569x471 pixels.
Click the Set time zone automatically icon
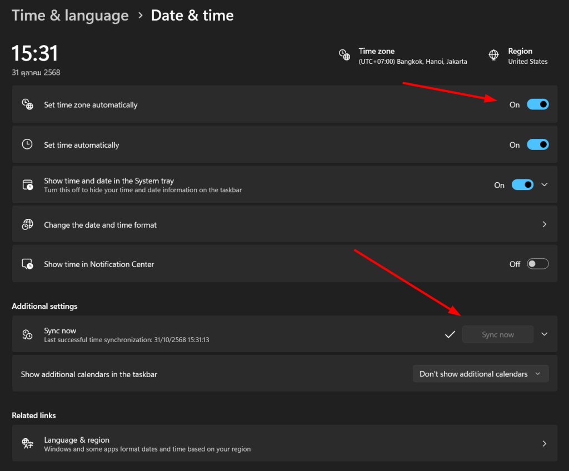[x=27, y=104]
